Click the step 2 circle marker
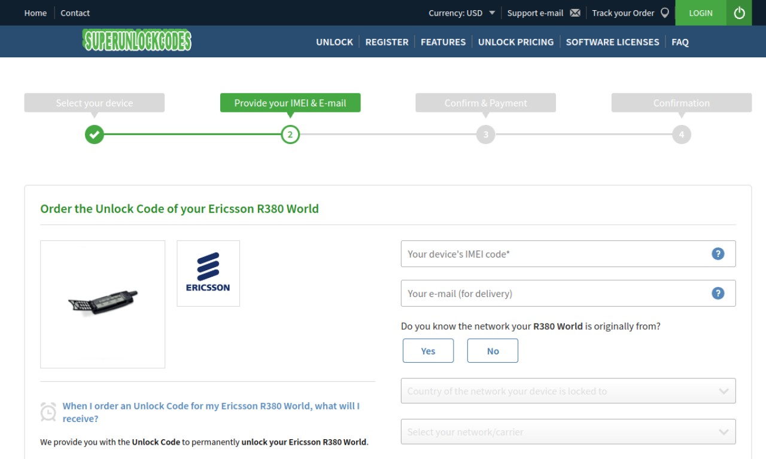 [290, 134]
